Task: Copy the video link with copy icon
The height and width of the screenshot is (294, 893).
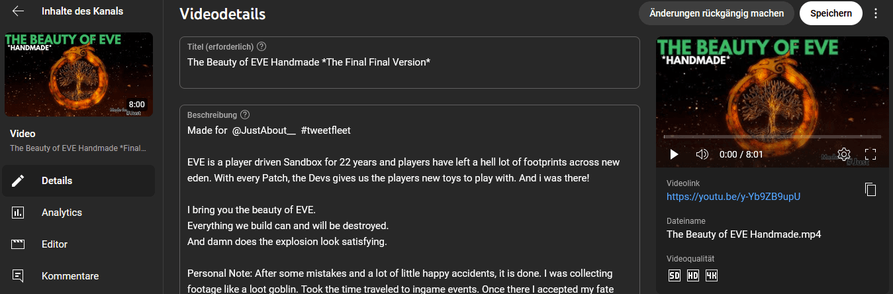Action: (870, 189)
